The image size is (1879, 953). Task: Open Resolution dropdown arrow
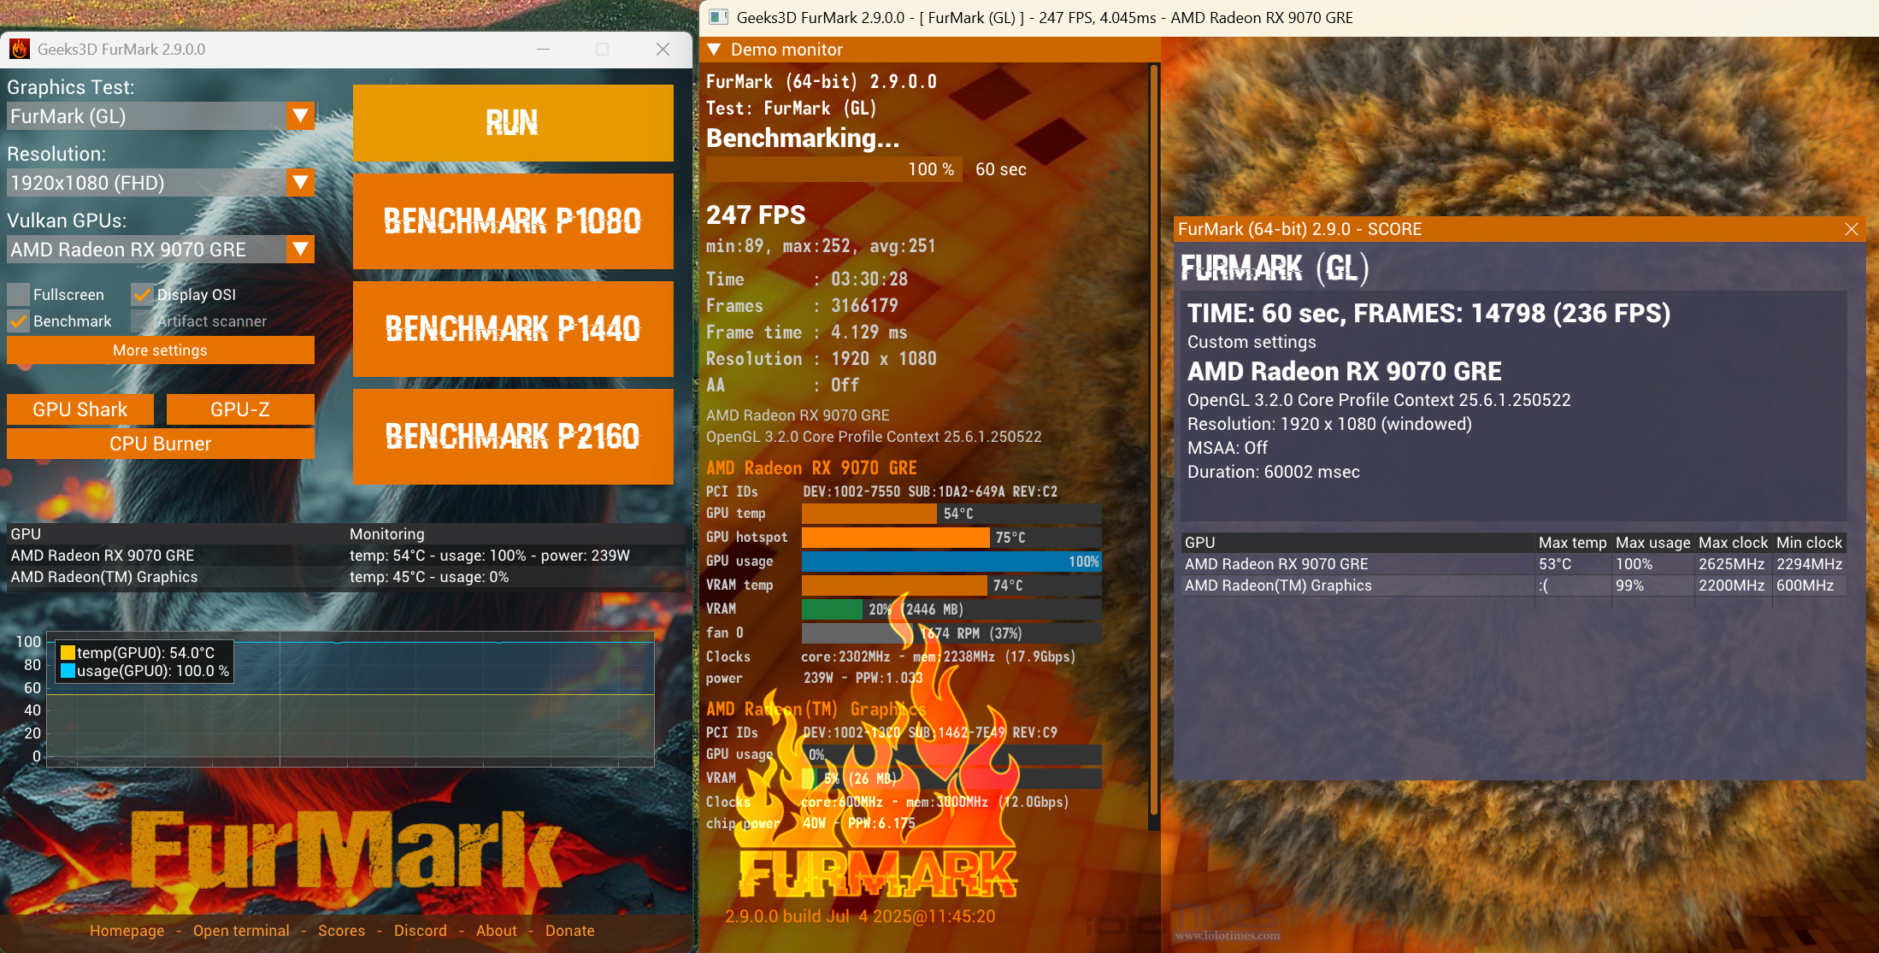(300, 182)
